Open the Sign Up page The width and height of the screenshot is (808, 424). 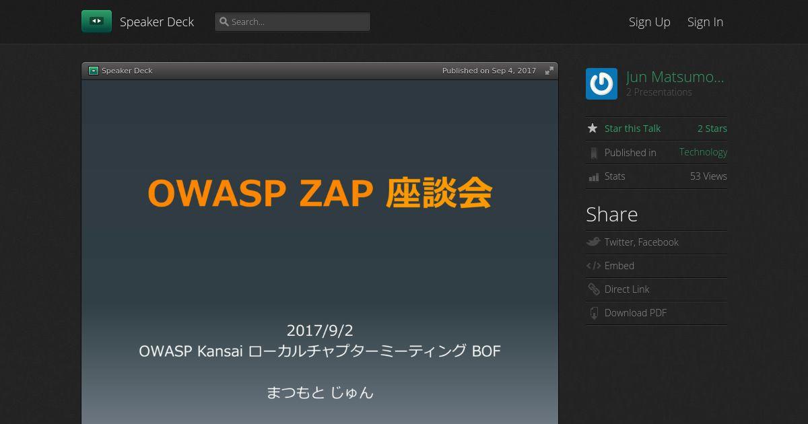point(650,22)
